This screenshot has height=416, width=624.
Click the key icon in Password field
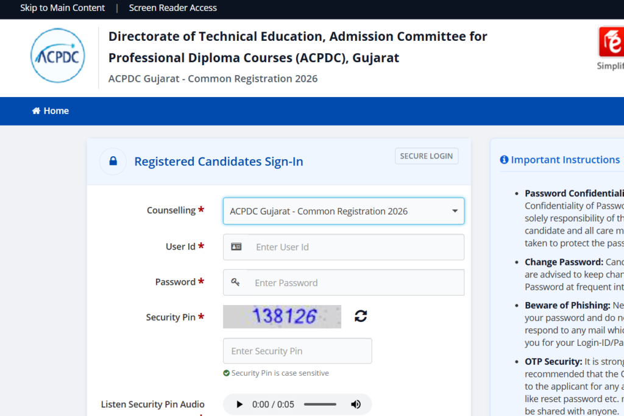click(x=235, y=282)
